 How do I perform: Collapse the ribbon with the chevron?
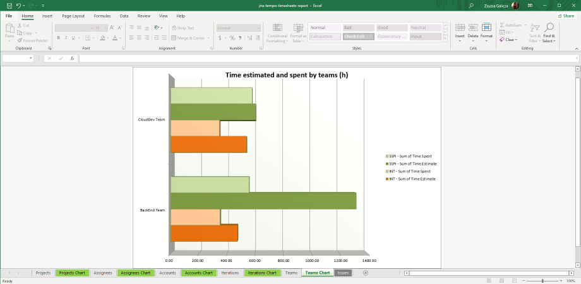576,48
